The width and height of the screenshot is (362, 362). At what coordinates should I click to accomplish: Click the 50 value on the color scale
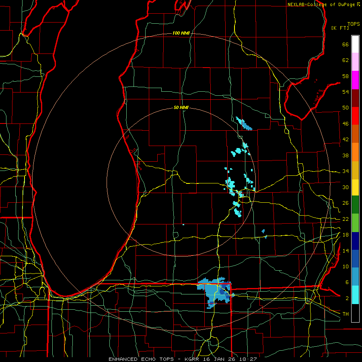click(x=346, y=108)
